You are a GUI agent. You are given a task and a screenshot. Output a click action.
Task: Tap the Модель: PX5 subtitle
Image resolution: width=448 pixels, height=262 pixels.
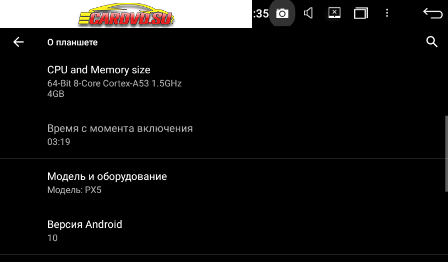74,190
